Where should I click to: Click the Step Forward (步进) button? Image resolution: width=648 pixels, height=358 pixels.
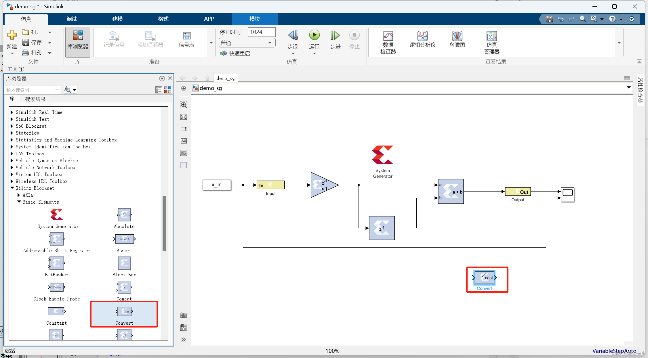click(x=335, y=40)
